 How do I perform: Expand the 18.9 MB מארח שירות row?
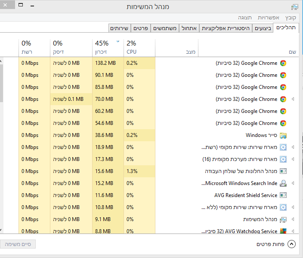[x=293, y=147]
